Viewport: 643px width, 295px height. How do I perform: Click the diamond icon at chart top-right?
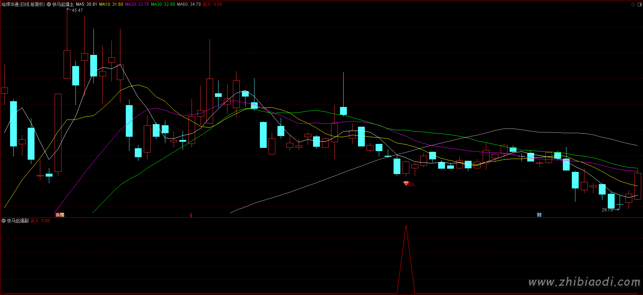coord(633,4)
